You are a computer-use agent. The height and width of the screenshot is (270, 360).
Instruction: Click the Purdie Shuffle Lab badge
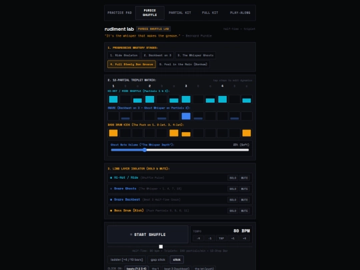(x=153, y=29)
